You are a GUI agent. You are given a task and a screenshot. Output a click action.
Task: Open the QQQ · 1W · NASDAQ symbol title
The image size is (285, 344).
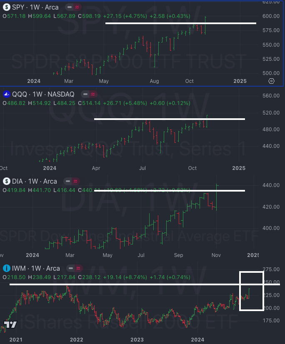pyautogui.click(x=43, y=95)
